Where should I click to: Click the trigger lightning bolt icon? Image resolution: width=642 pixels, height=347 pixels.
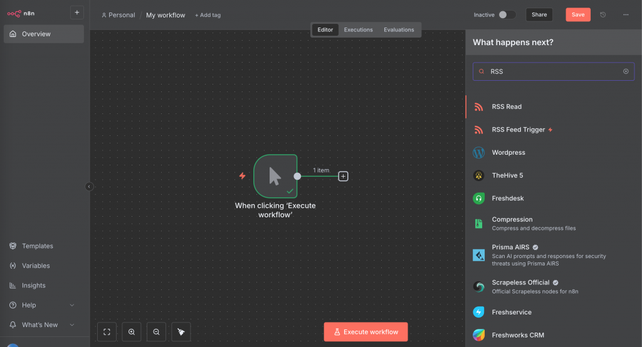click(x=243, y=176)
